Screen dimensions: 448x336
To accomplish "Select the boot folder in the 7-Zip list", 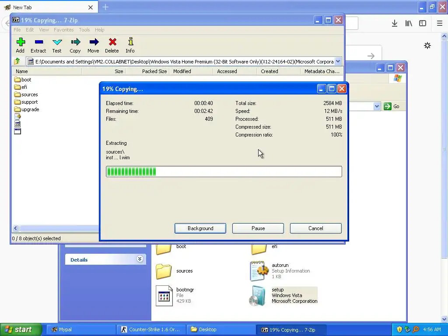I will [x=23, y=80].
